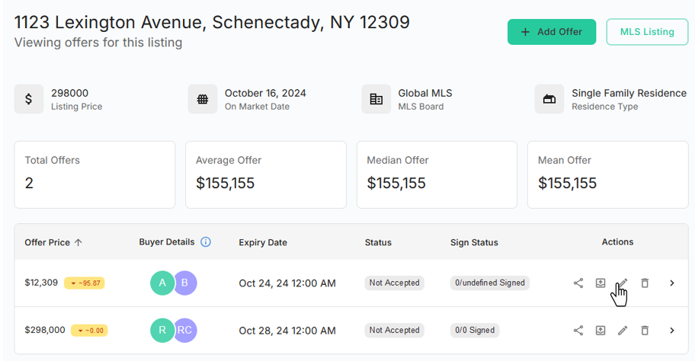Expand the $298,000 offer row chevron
The height and width of the screenshot is (361, 695).
click(x=672, y=331)
